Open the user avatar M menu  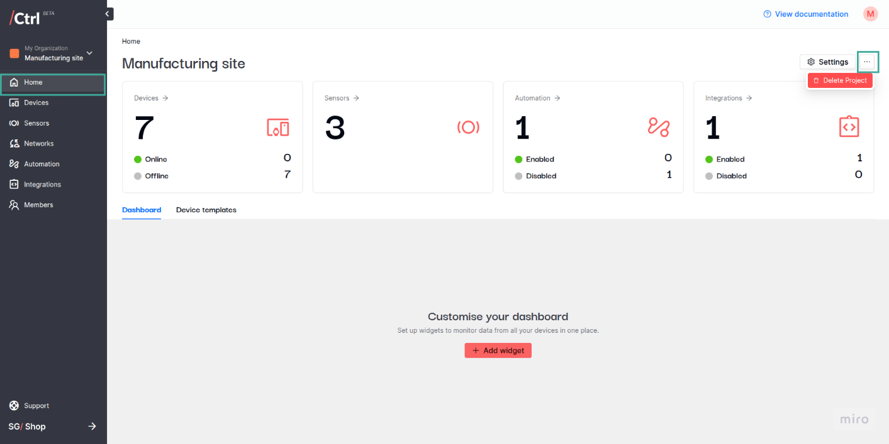(870, 14)
